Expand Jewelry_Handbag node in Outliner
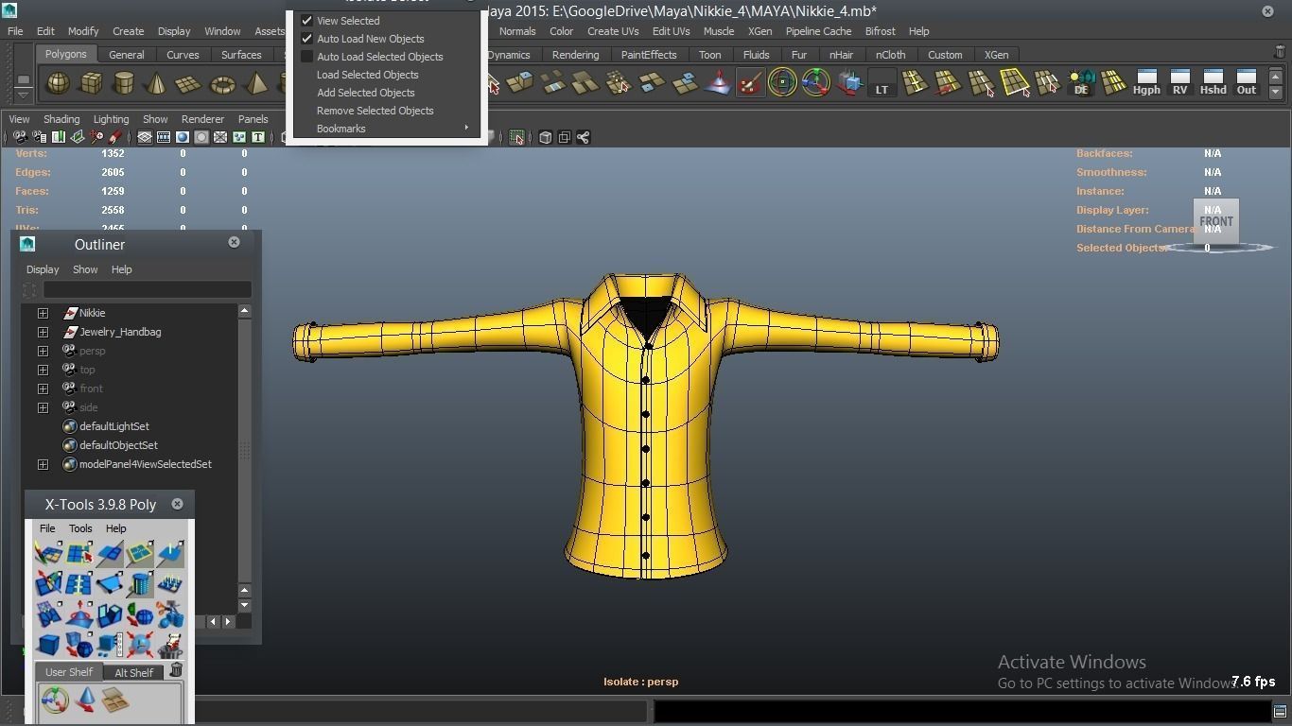 [x=43, y=332]
